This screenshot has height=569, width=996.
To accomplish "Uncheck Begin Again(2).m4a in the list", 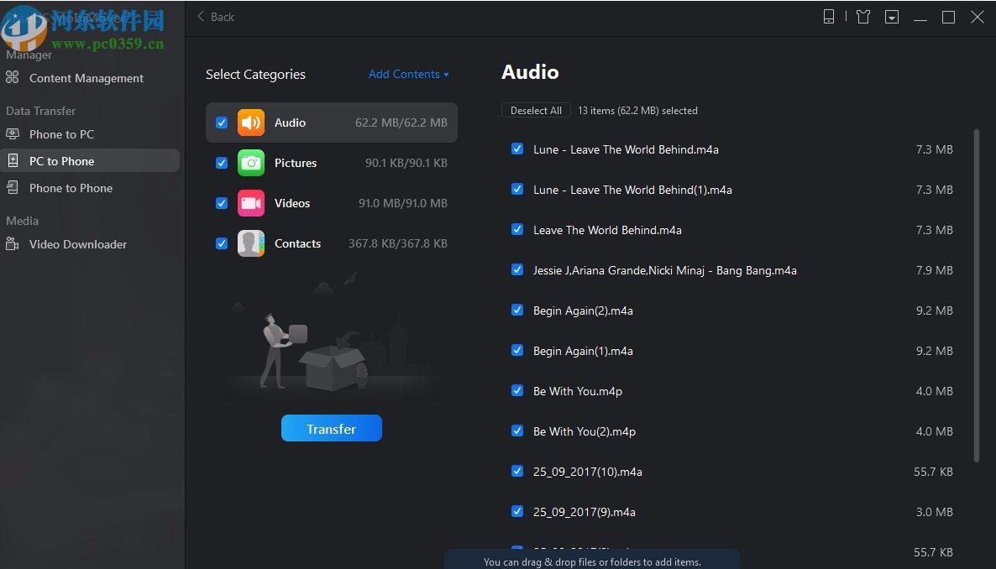I will coord(516,310).
